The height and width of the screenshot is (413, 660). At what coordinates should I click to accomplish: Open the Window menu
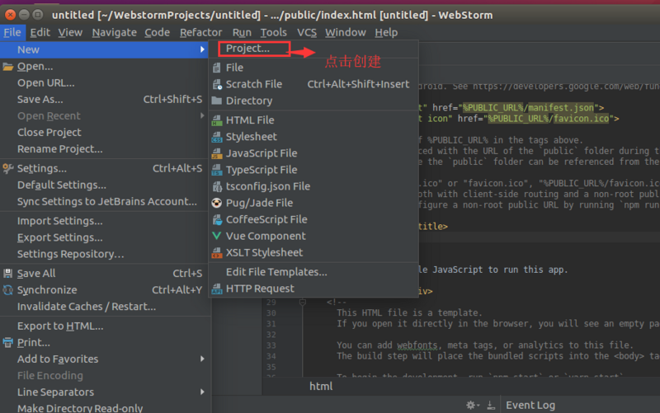[x=345, y=32]
